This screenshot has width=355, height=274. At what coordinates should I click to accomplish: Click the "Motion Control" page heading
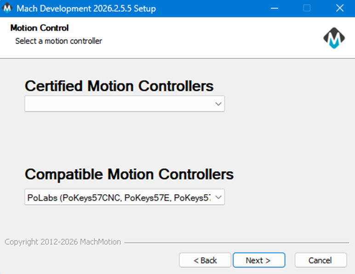tap(39, 28)
